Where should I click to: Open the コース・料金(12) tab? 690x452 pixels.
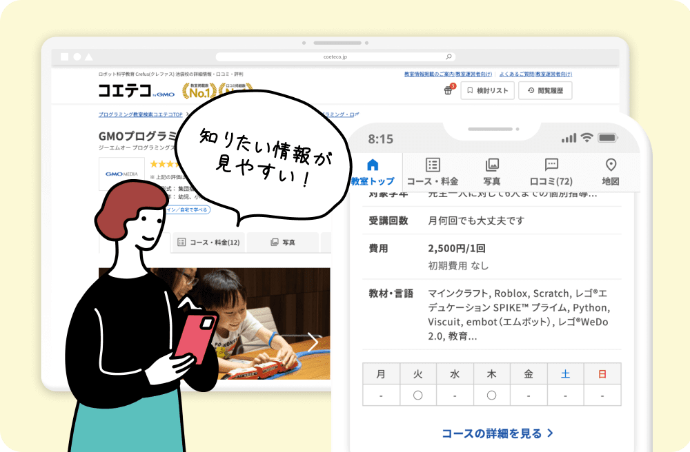209,243
